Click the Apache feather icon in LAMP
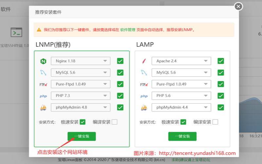Screen dimensions: 262x164 pos(144,61)
